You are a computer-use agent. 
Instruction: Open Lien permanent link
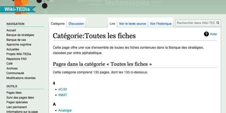[17, 107]
